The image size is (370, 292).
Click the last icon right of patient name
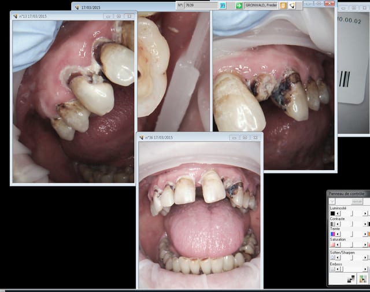tap(292, 5)
